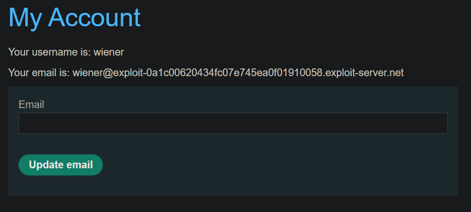
Task: Place the cursor in the empty email textbox
Action: point(233,123)
